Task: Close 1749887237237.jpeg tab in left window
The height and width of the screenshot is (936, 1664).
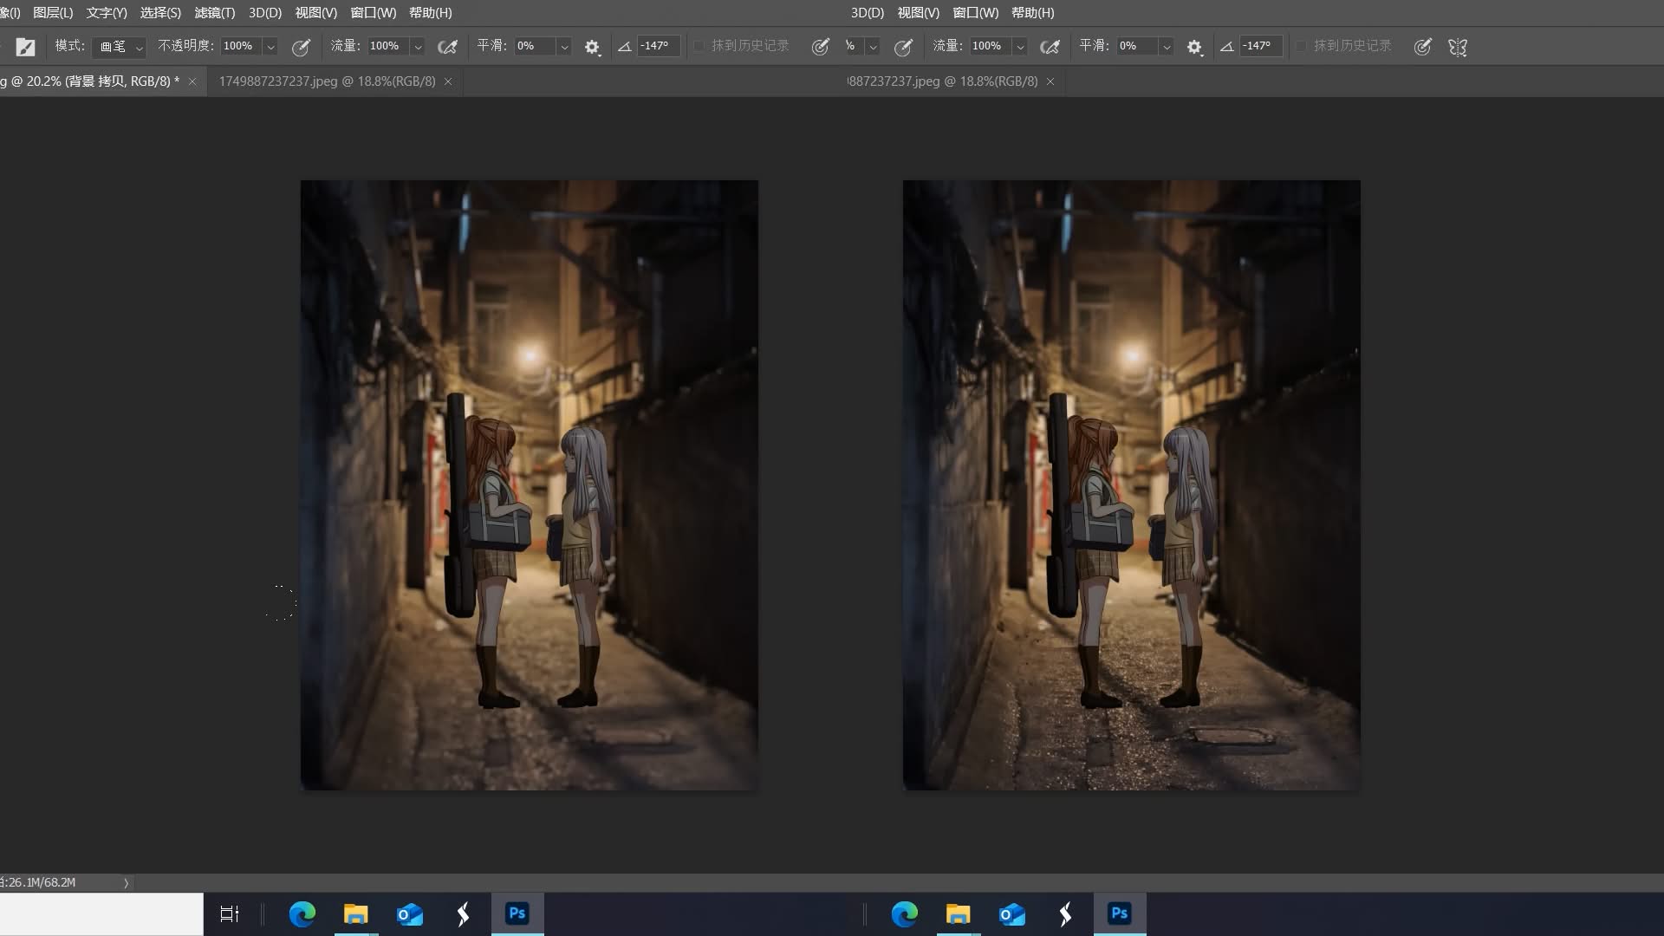Action: 448,81
